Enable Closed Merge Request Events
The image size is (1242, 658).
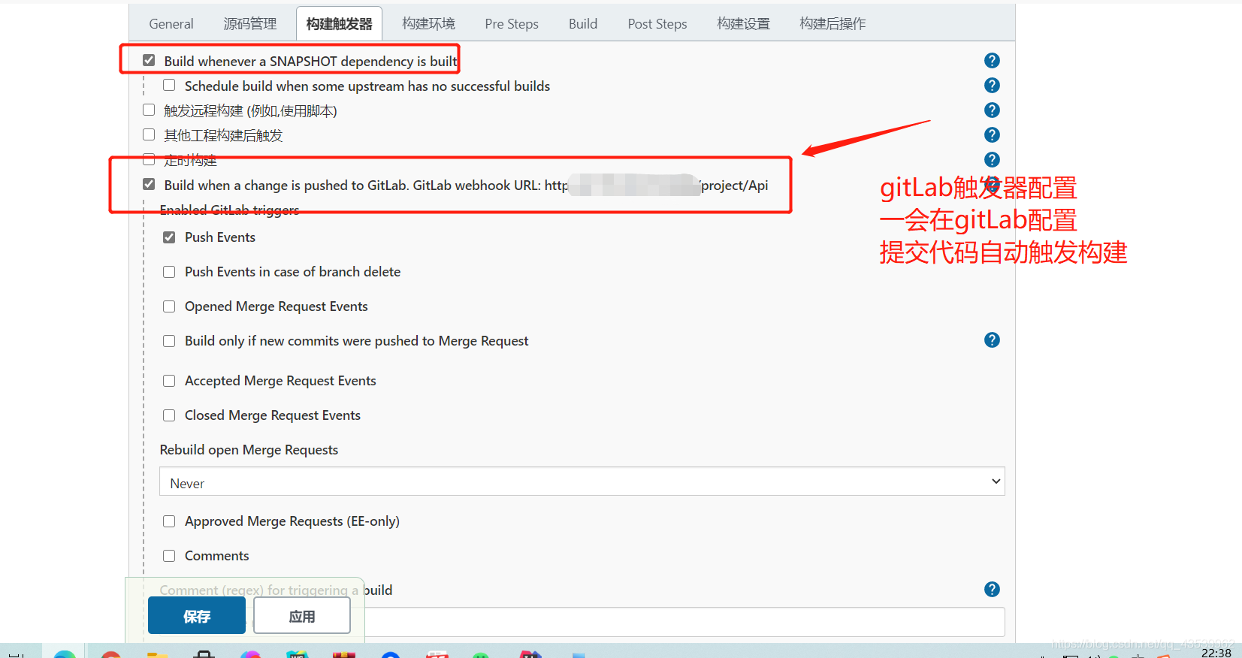coord(169,415)
